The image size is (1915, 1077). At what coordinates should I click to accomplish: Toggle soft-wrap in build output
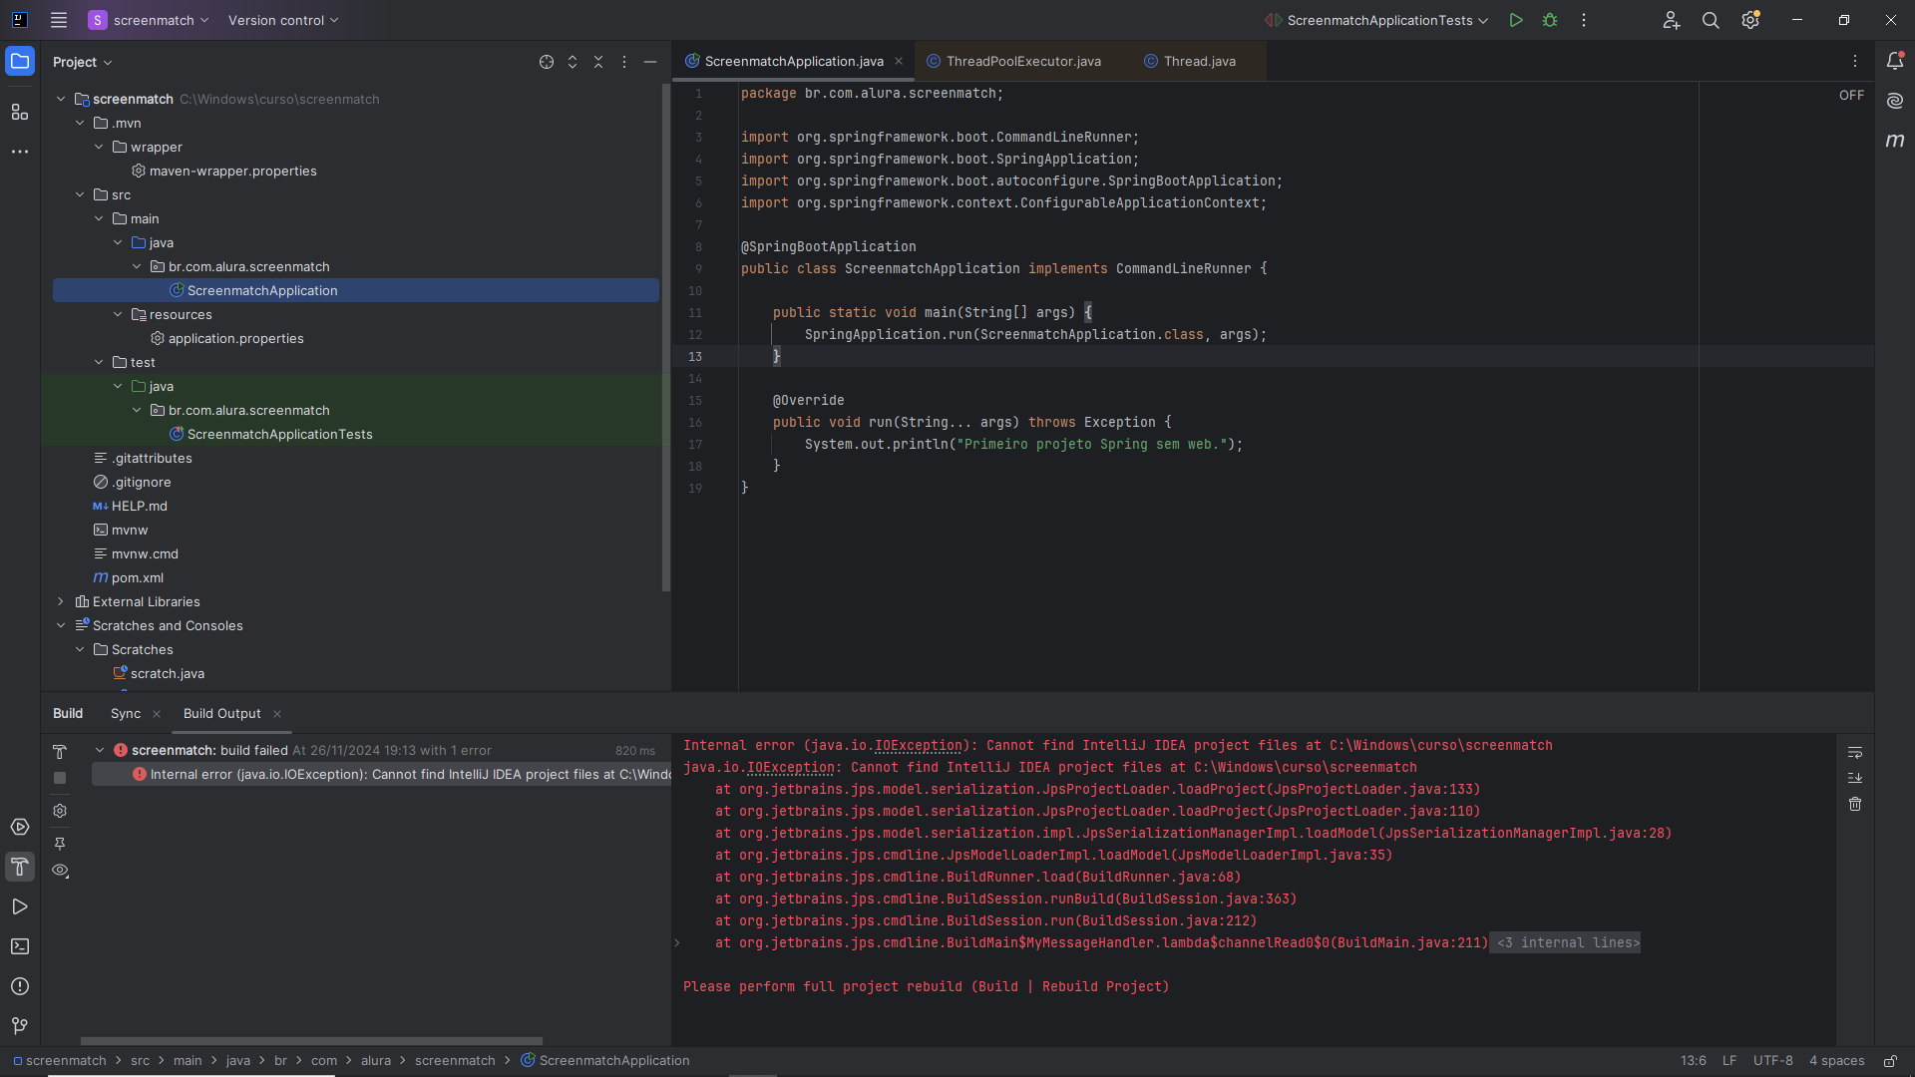1855,752
